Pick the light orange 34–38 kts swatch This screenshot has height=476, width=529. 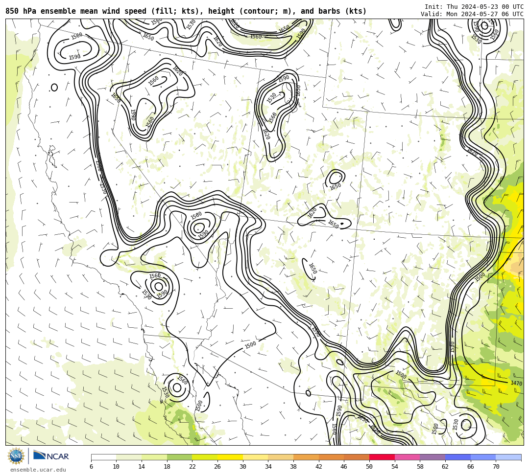[x=281, y=457]
